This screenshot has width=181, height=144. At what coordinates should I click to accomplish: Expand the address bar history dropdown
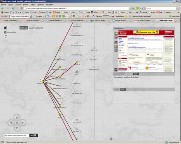point(130,8)
